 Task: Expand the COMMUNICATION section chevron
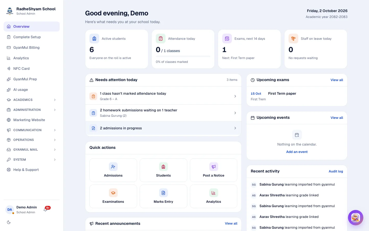click(x=55, y=130)
